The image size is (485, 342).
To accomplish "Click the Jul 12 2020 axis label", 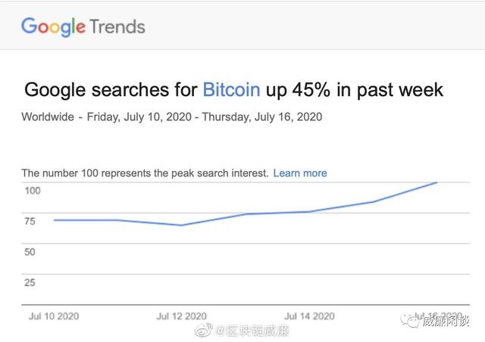I will click(x=182, y=316).
